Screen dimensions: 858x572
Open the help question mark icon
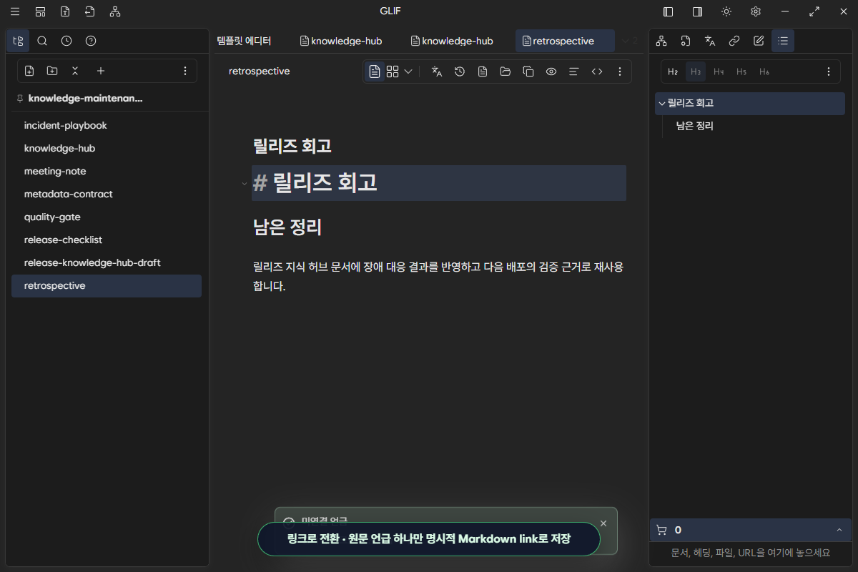point(91,41)
